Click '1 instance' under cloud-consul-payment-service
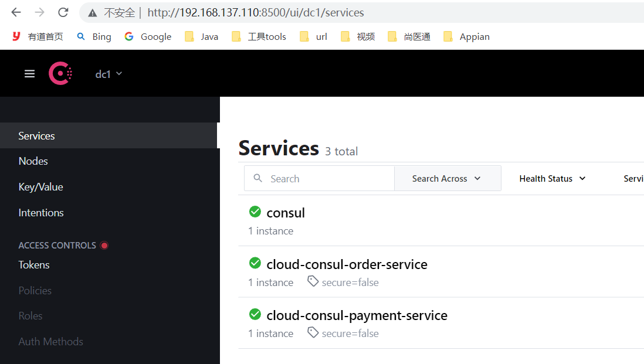This screenshot has width=644, height=364. (270, 334)
